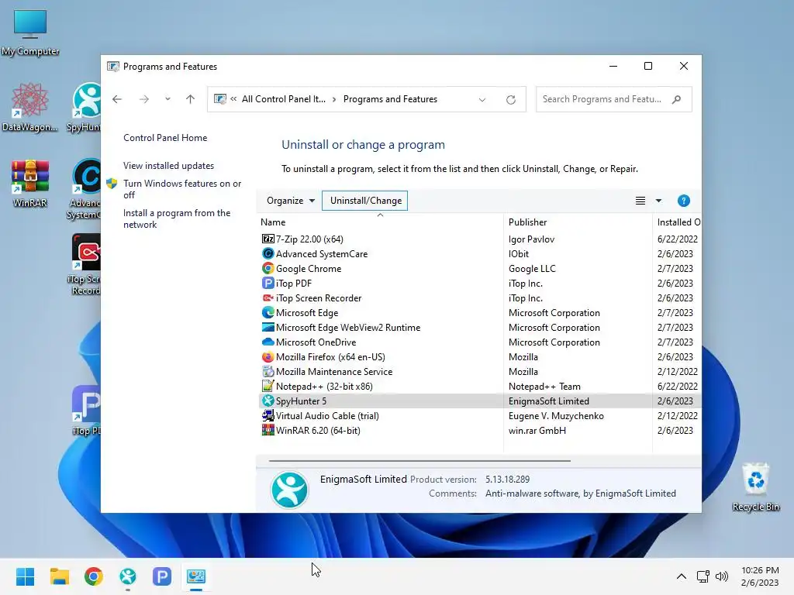Click Uninstall/Change button
Viewport: 794px width, 595px height.
click(x=365, y=201)
